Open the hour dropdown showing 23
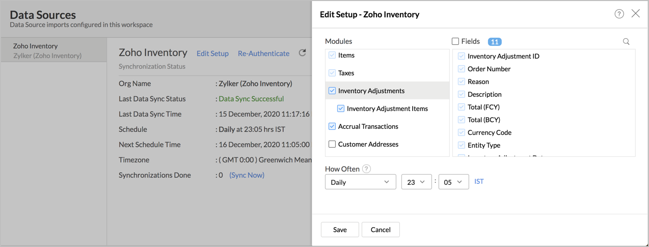Screen dimensions: 649x247 pyautogui.click(x=417, y=182)
